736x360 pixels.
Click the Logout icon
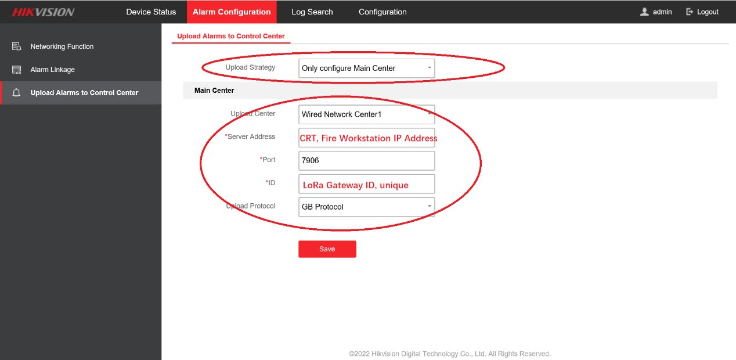tap(690, 12)
